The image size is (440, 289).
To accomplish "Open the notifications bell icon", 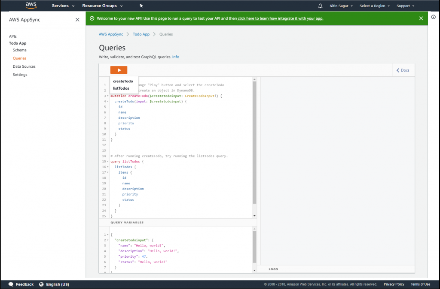I will (x=320, y=6).
